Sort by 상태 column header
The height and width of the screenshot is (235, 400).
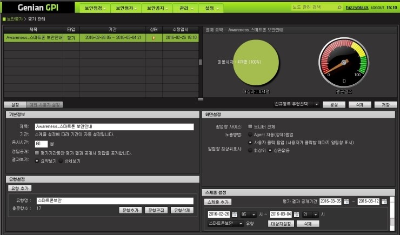(154, 30)
